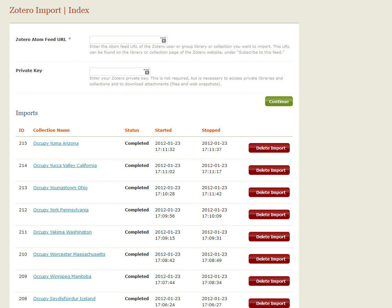
Task: Delete the import with ID 211
Action: (x=269, y=237)
